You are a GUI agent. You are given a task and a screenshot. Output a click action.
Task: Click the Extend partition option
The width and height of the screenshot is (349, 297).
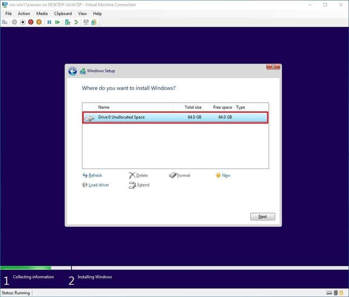139,185
